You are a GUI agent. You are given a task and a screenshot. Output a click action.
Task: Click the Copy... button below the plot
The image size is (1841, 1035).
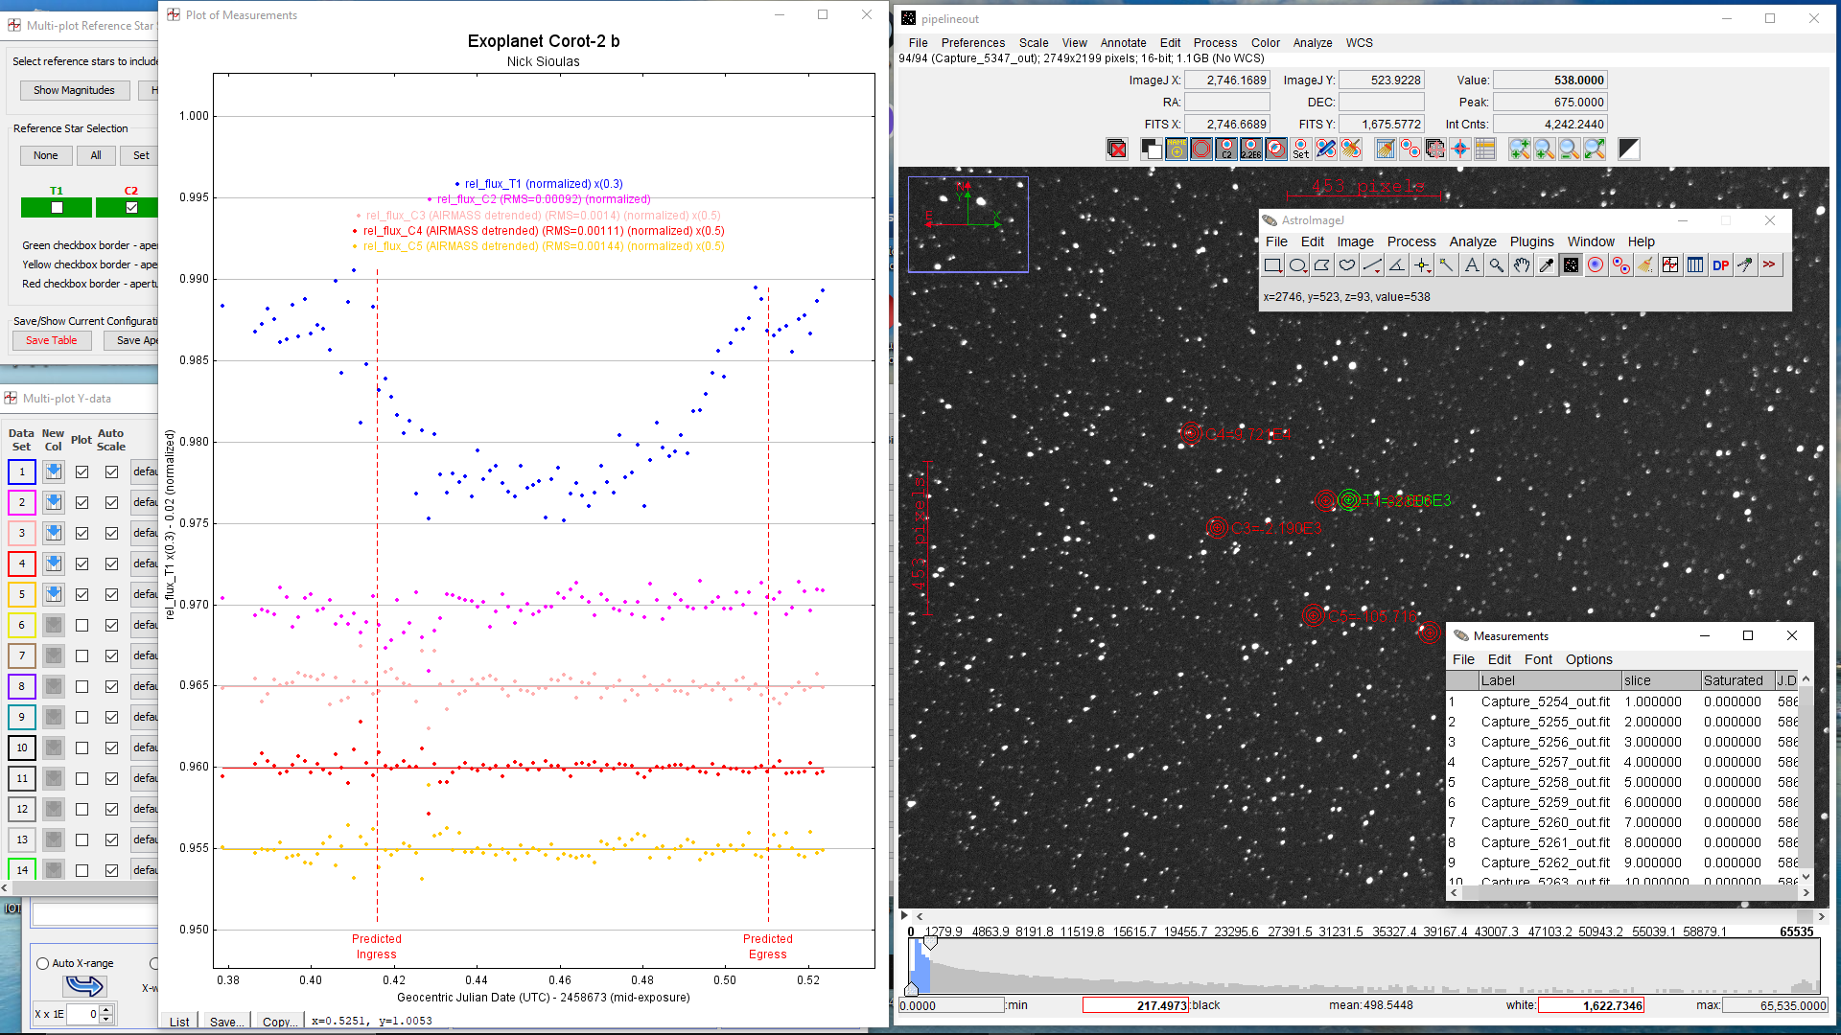(x=279, y=1022)
